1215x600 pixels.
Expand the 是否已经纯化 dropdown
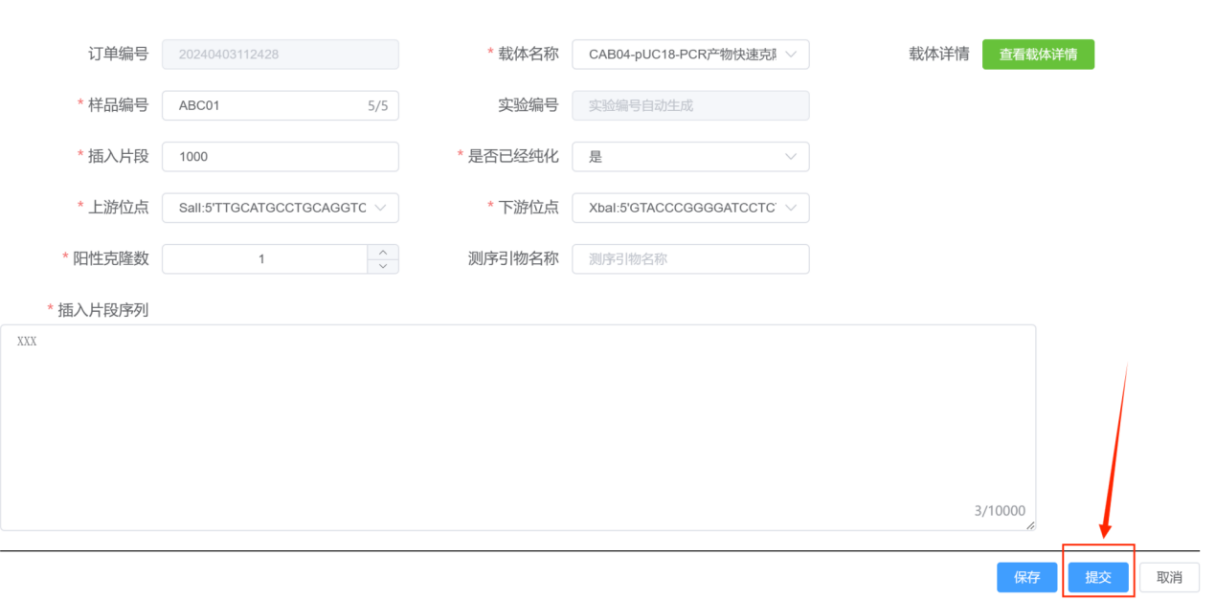click(690, 157)
